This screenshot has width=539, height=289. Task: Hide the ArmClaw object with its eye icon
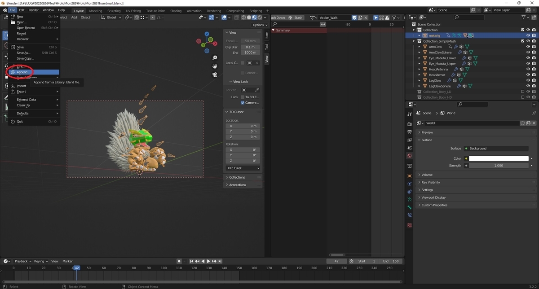coord(528,47)
